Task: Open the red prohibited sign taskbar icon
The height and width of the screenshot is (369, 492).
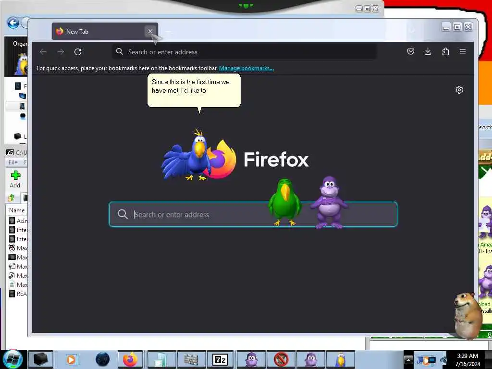Action: 281,359
